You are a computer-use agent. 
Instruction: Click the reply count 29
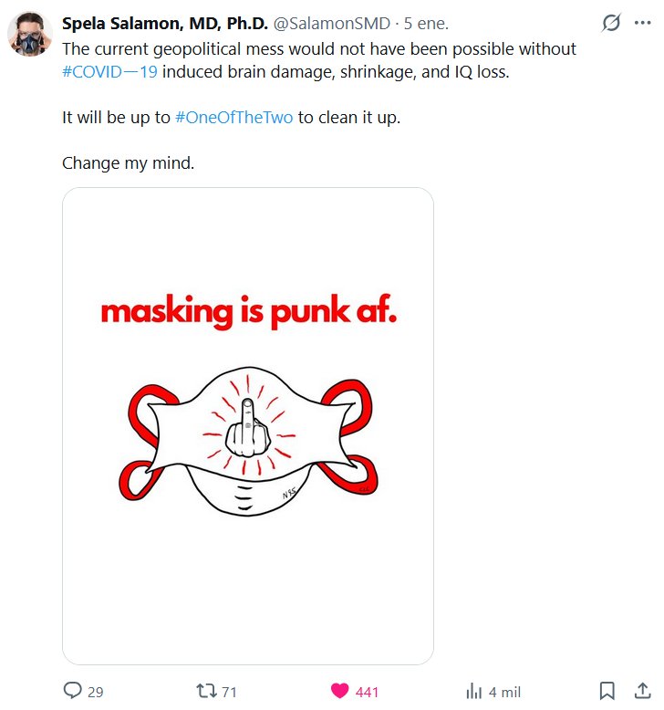point(95,692)
